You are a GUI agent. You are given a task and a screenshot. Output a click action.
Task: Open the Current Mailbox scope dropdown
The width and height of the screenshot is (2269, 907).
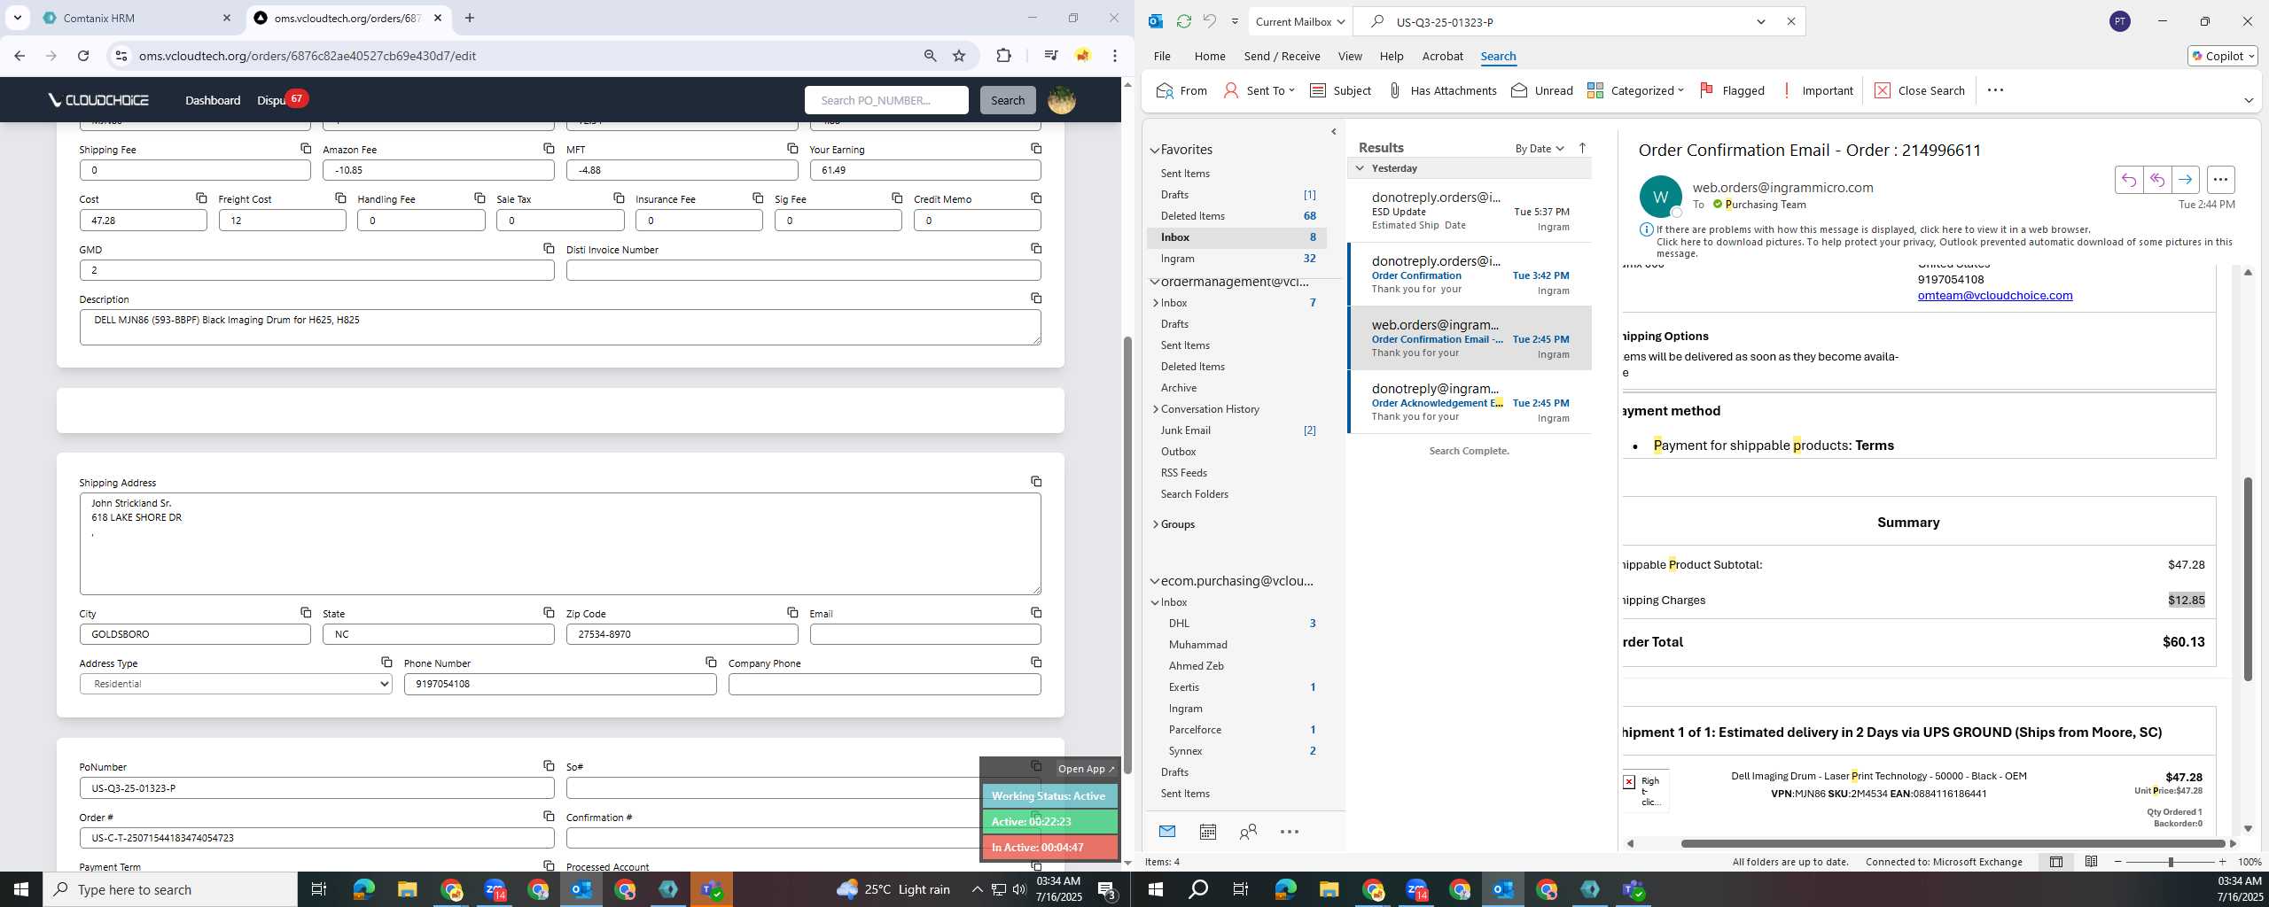pyautogui.click(x=1300, y=21)
